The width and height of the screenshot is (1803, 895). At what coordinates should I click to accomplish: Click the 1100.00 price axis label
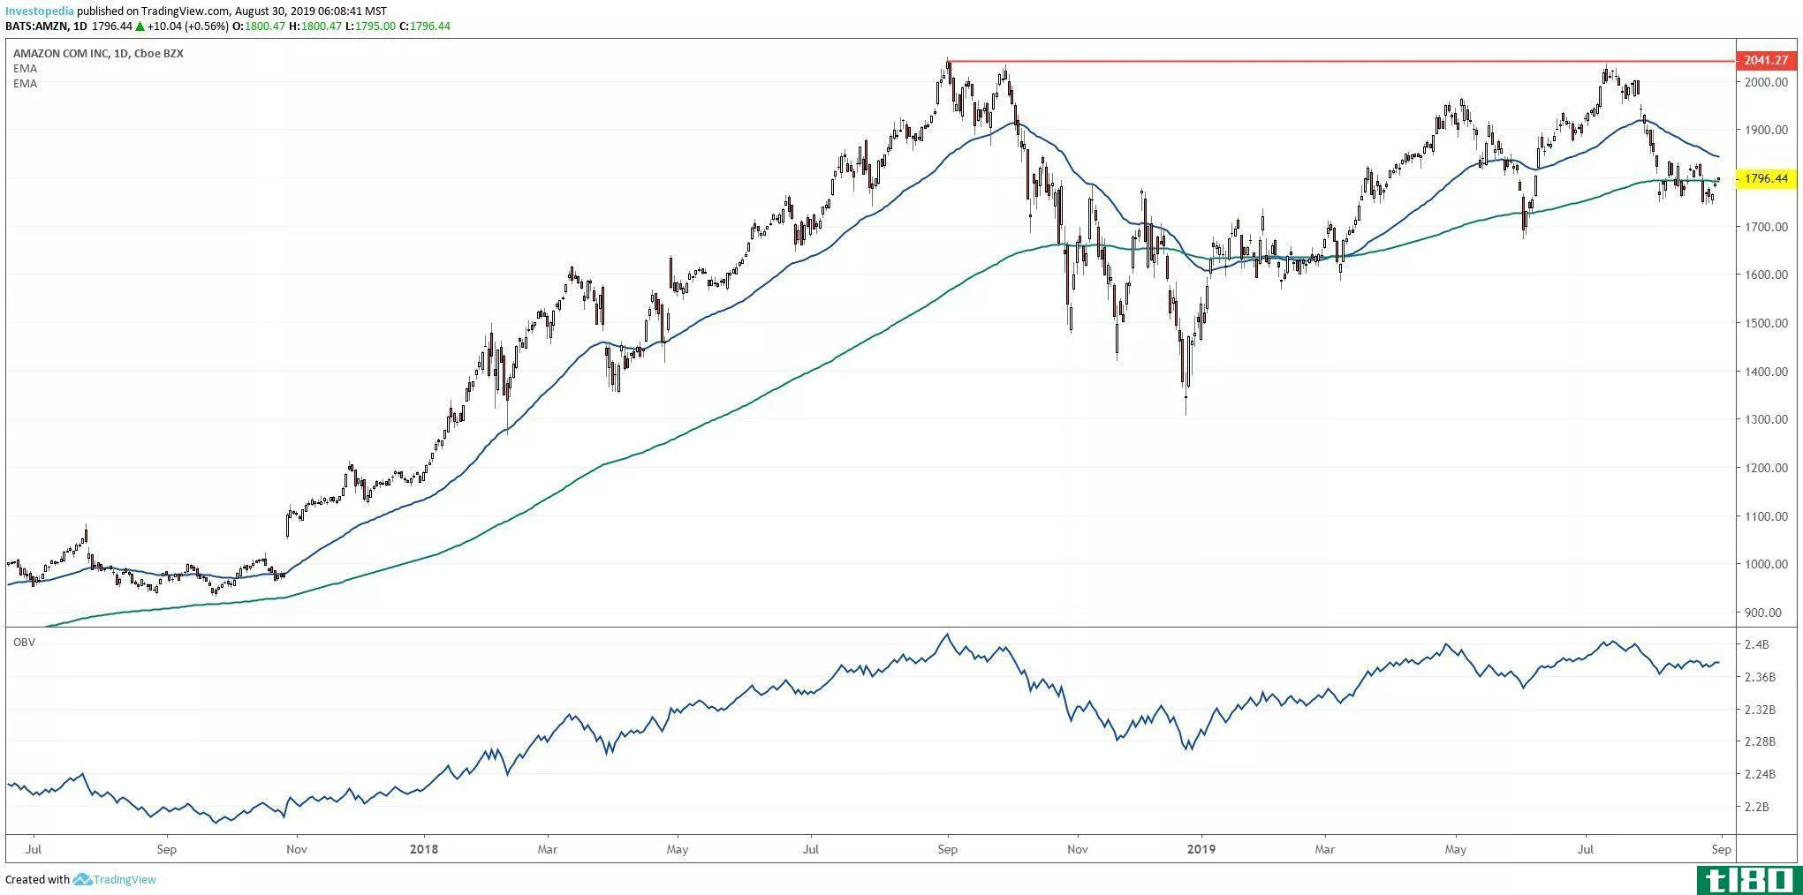(1766, 516)
